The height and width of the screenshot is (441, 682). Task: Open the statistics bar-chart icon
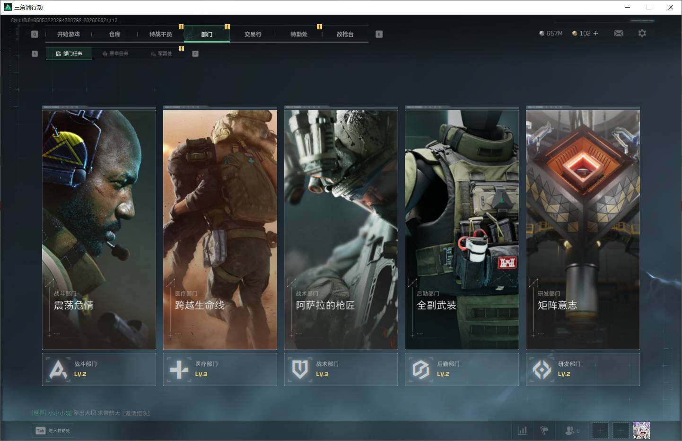pyautogui.click(x=522, y=431)
